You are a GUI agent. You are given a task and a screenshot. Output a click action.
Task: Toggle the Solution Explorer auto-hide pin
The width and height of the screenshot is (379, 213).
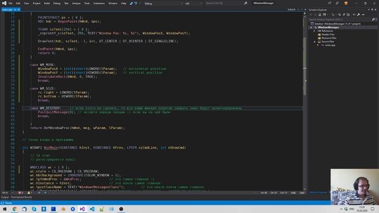pos(372,9)
